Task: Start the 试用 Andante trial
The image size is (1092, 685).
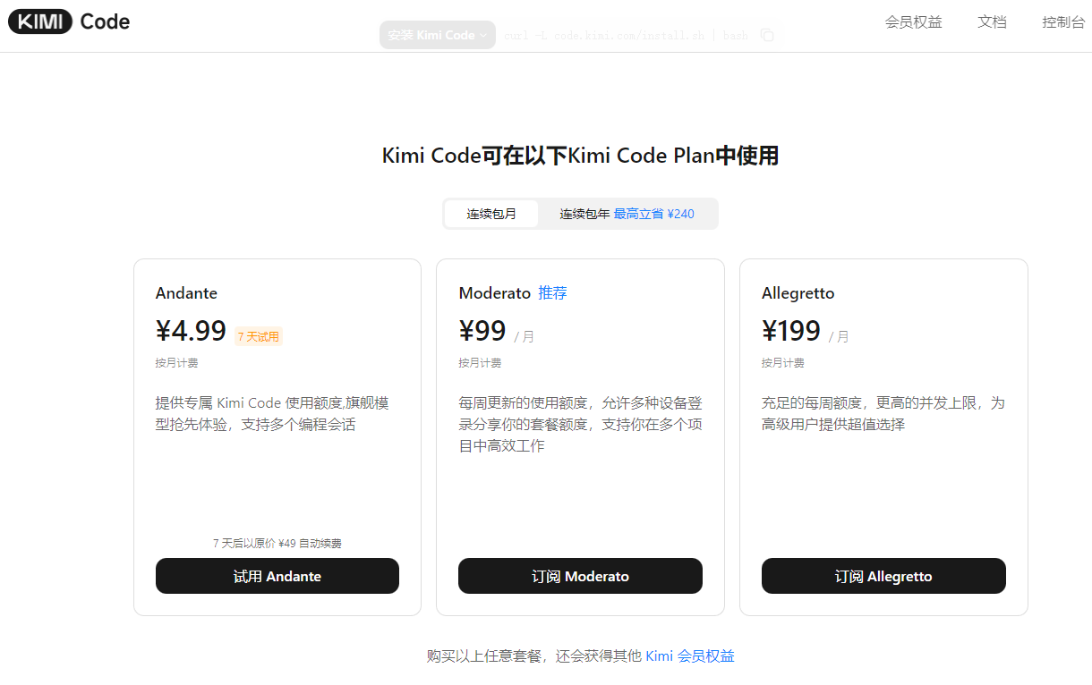Action: pos(277,576)
